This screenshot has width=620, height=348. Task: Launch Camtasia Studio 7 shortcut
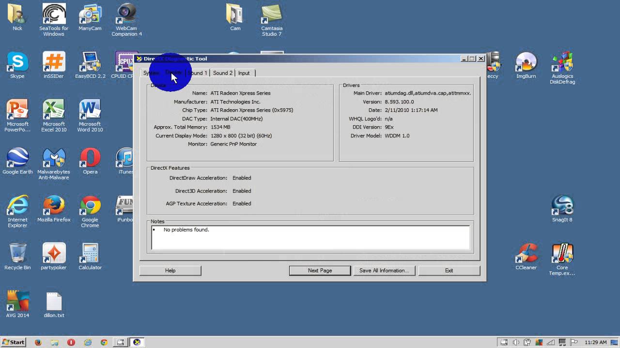pos(272,20)
